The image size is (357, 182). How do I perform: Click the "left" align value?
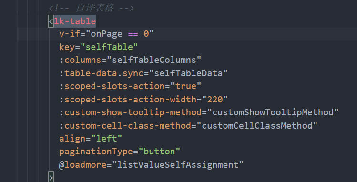pyautogui.click(x=107, y=139)
